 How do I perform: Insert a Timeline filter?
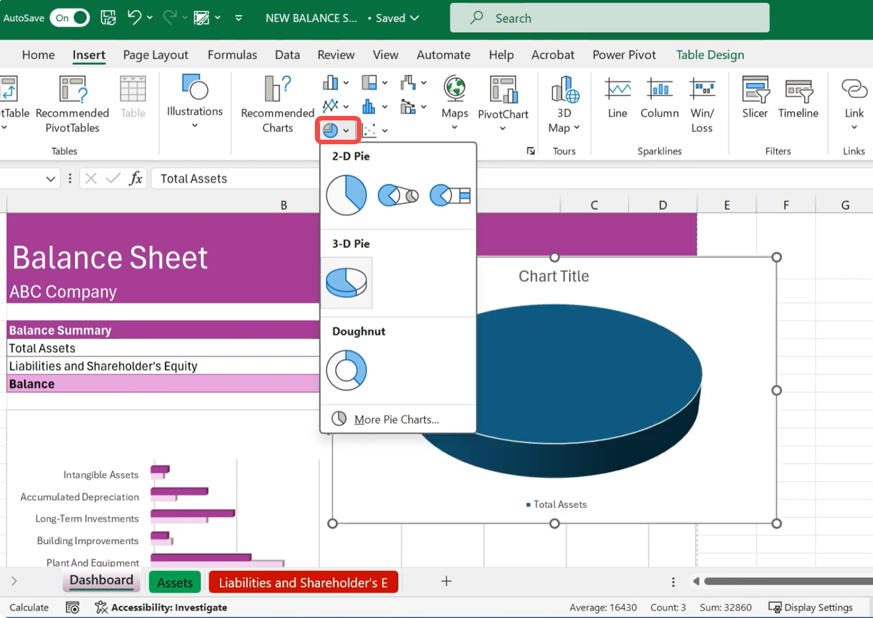coord(798,98)
